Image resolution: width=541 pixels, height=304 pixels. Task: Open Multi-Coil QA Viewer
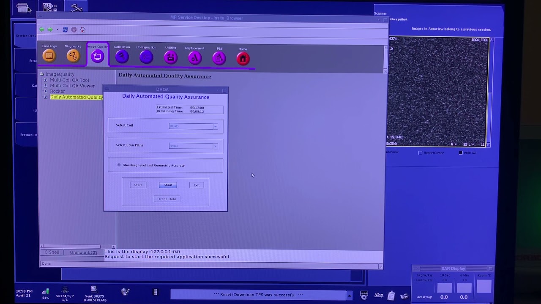pyautogui.click(x=72, y=86)
